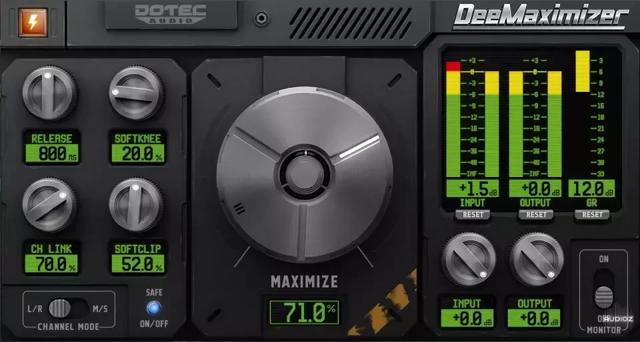Click the +1.5 dB input peak readout
Image resolution: width=640 pixels, height=342 pixels.
(472, 188)
